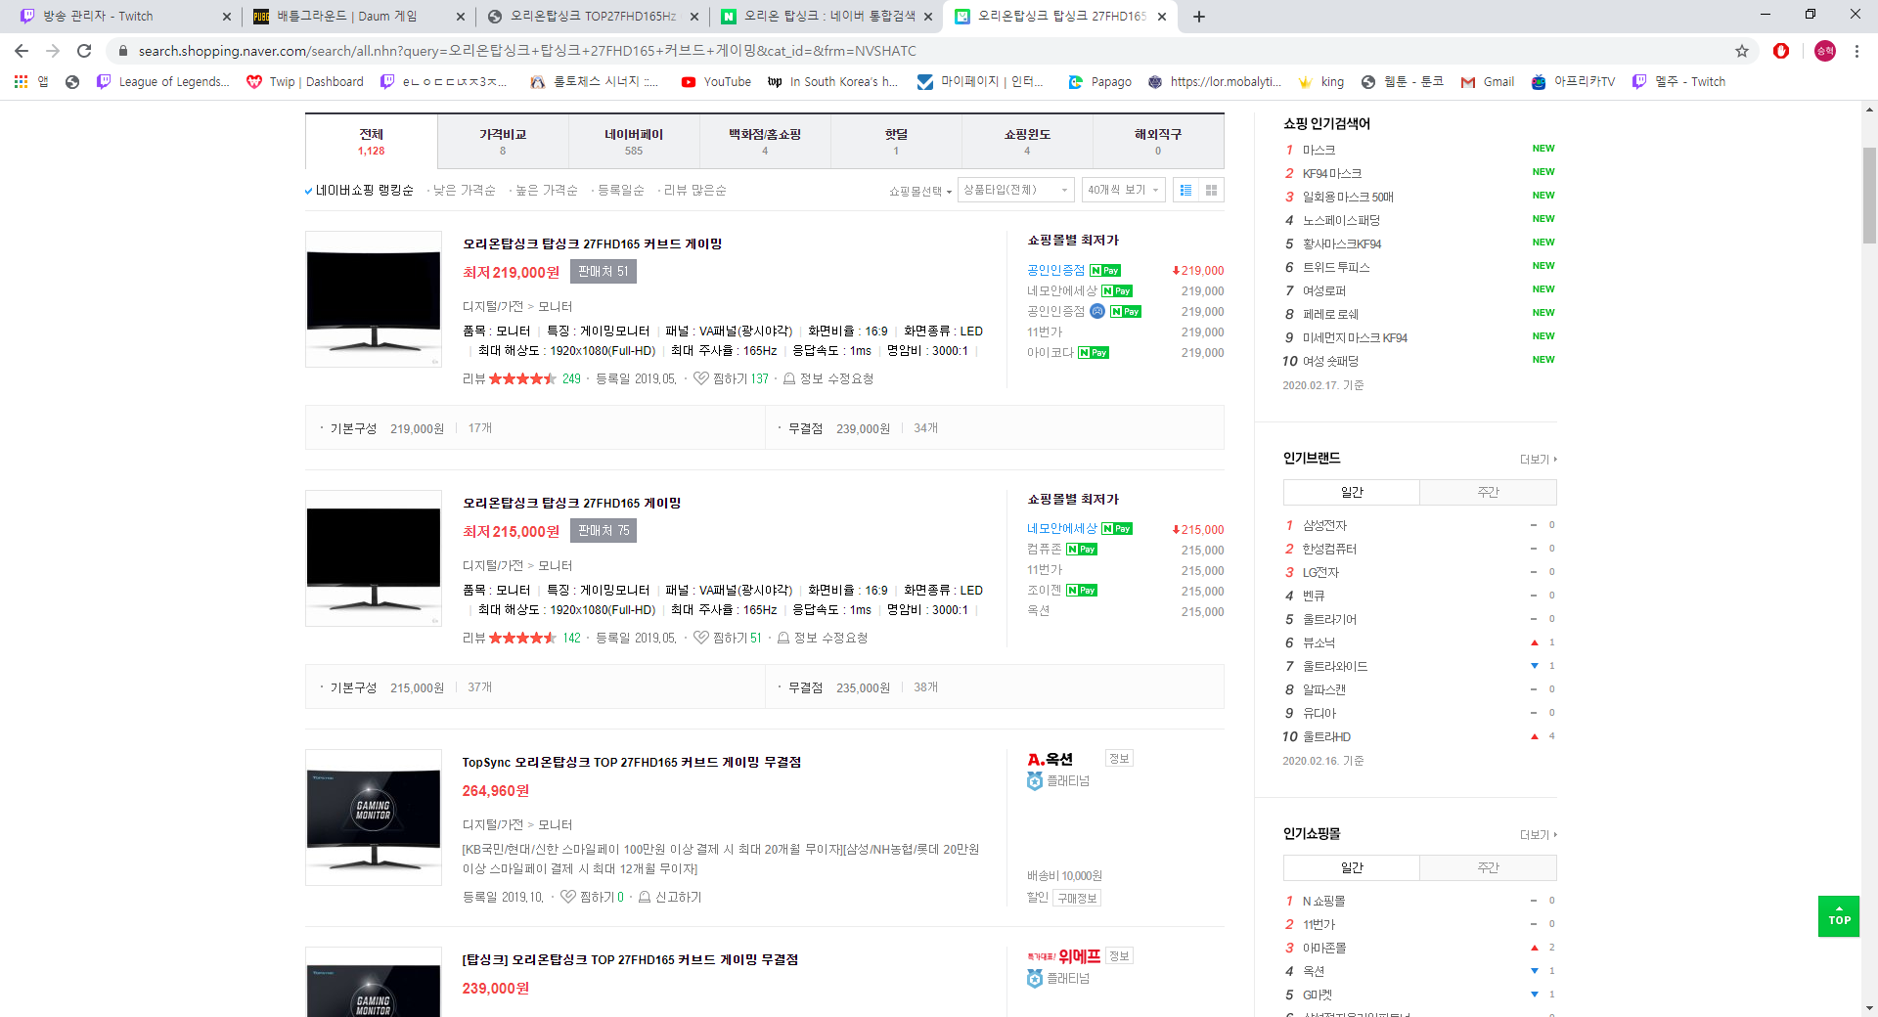Click 무결점 235,000원 option

[x=839, y=688]
